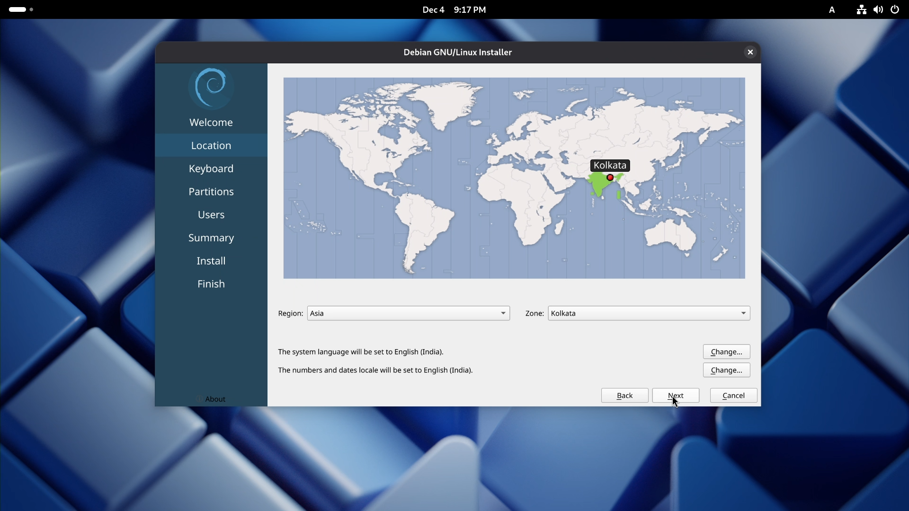
Task: Toggle the switch at the top-left corner
Action: (x=17, y=9)
